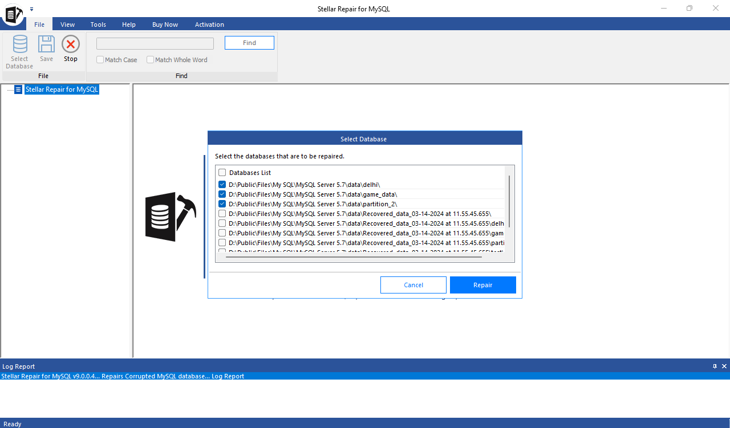Viewport: 730px width, 428px height.
Task: Click the database list horizontal scrollbar
Action: tap(354, 257)
